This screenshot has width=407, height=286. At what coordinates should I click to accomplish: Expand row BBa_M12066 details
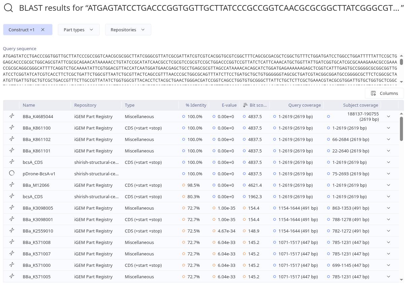388,185
